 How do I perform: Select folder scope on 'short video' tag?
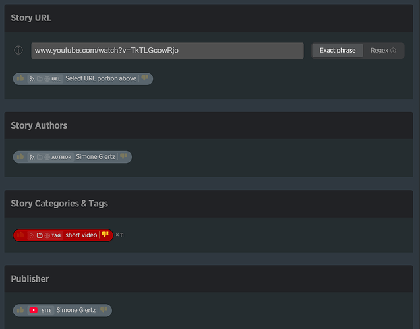click(x=40, y=235)
